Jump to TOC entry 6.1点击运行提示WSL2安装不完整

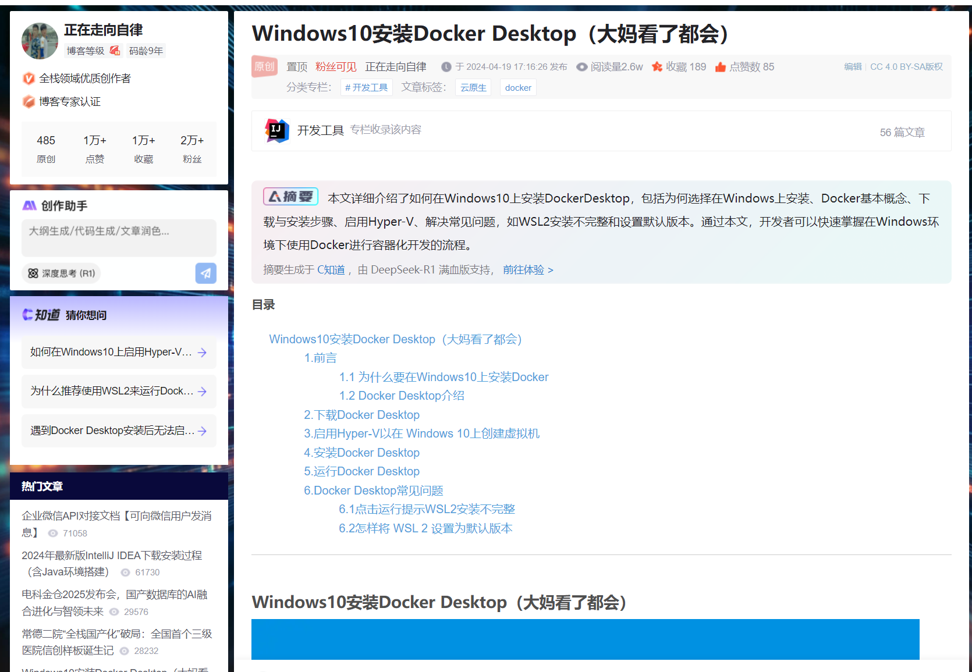point(427,509)
